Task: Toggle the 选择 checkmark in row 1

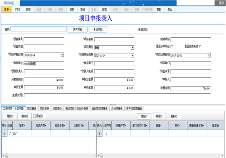Action: coord(10,133)
